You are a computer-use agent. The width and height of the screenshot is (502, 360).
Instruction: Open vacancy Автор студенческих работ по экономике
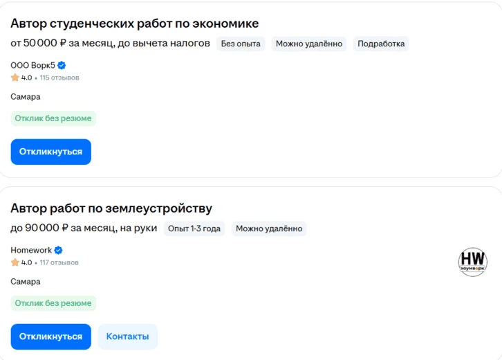click(134, 24)
